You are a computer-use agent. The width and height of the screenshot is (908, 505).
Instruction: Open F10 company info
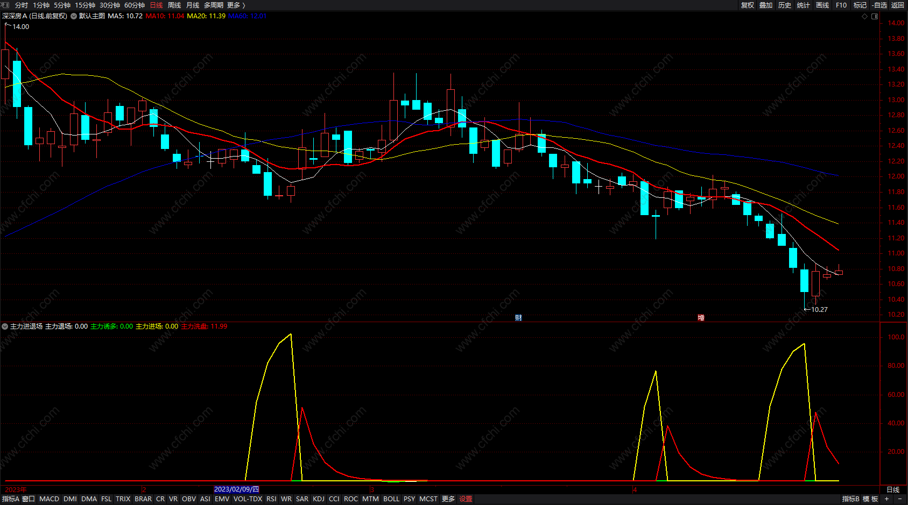(x=841, y=5)
